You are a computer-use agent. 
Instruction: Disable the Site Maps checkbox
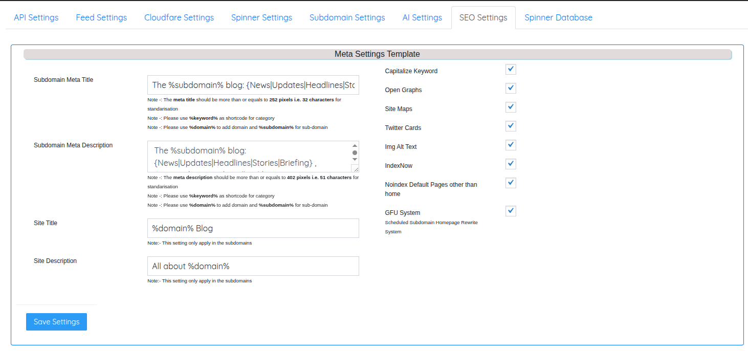pos(511,107)
